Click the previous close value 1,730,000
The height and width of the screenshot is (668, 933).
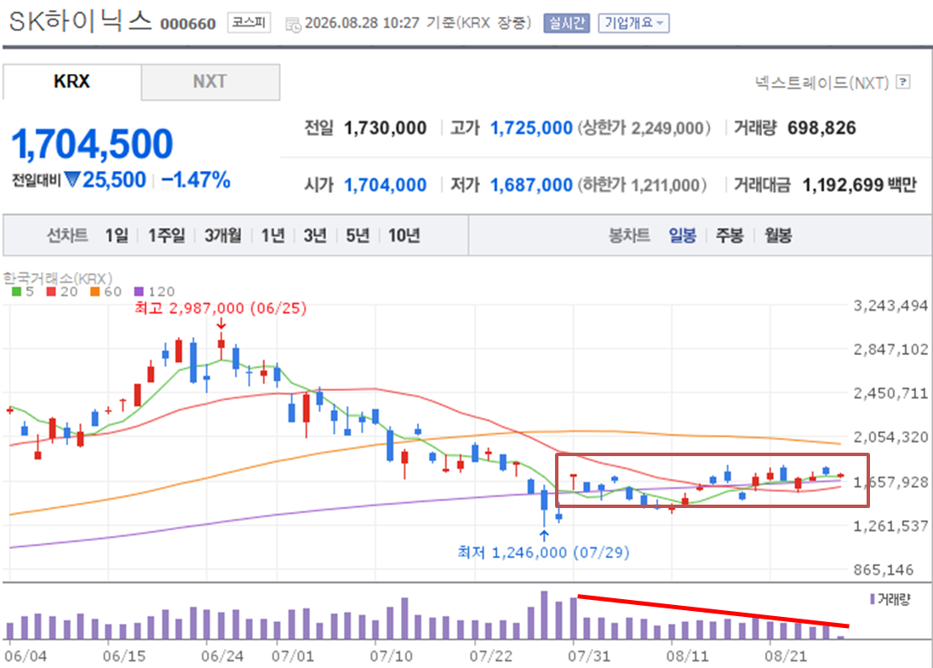386,128
